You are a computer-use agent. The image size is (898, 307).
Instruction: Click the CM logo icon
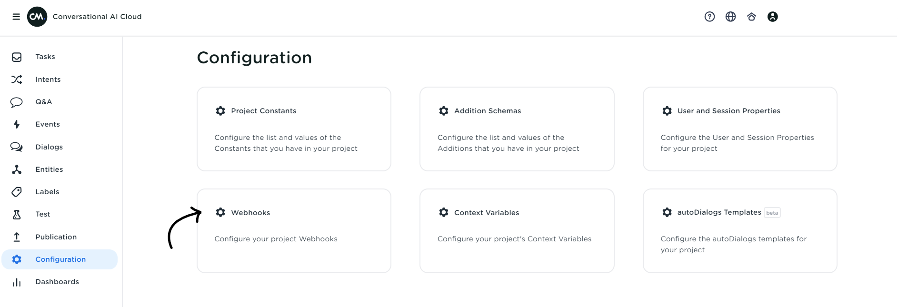click(x=37, y=17)
